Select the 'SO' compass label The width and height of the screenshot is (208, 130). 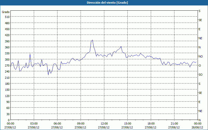[x=200, y=75]
